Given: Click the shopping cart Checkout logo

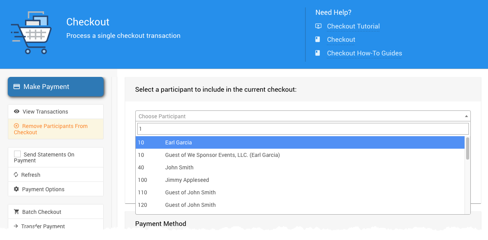Looking at the screenshot, I should tap(30, 33).
